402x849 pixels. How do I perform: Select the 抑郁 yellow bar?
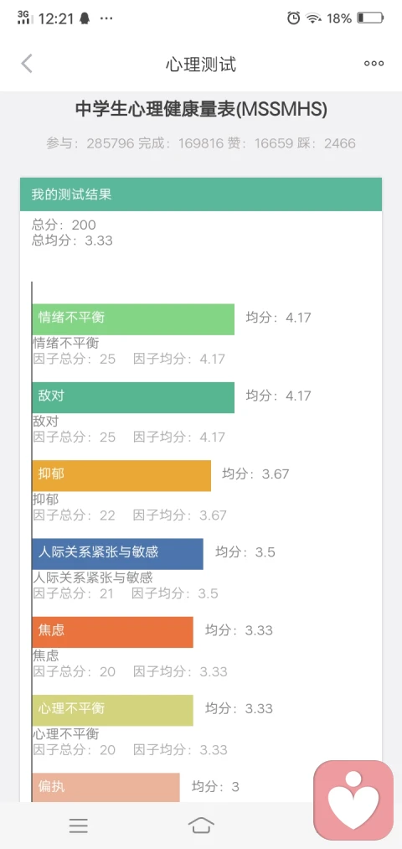[121, 476]
